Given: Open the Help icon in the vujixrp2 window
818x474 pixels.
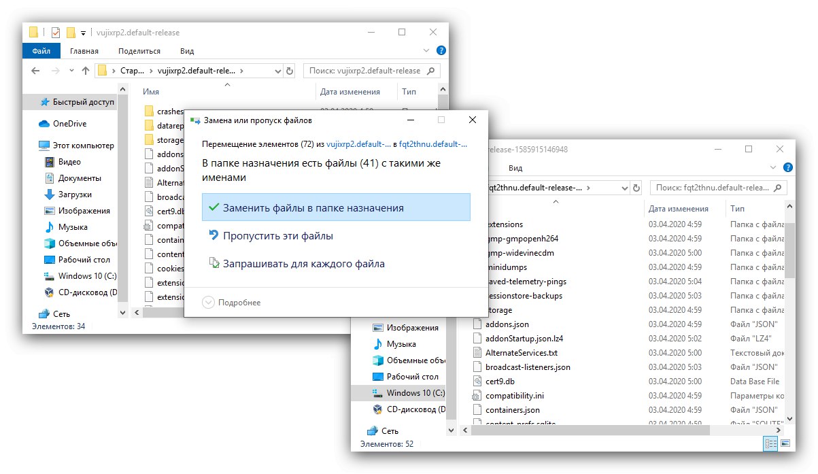Looking at the screenshot, I should [441, 51].
